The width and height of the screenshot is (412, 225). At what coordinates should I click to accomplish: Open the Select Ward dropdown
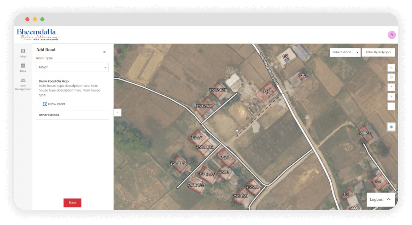pos(345,53)
